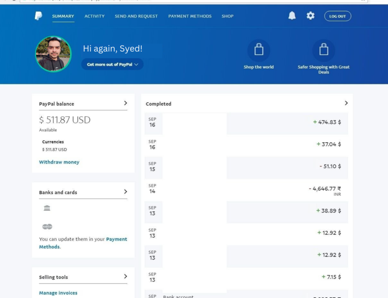Expand the Selling tools arrow
Screen dimensions: 388x298
[125, 276]
